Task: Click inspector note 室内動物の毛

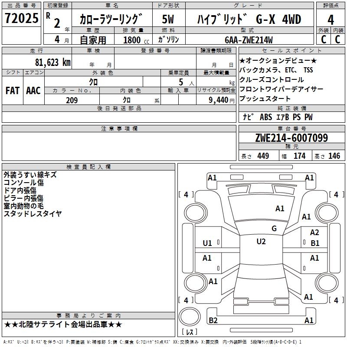Action: pos(23,206)
